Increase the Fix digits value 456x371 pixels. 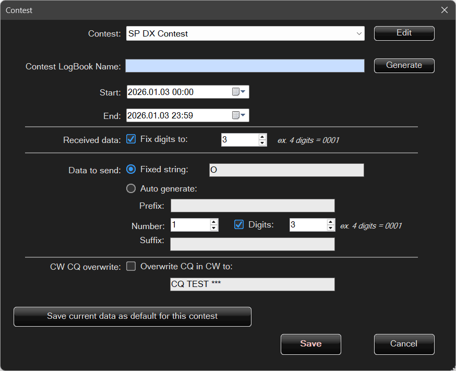point(262,137)
